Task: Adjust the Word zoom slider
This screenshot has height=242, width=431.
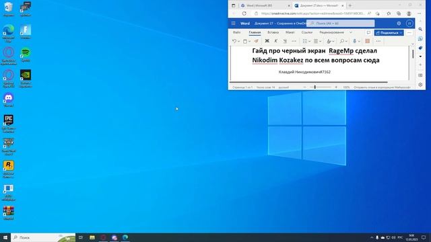Action: point(321,87)
